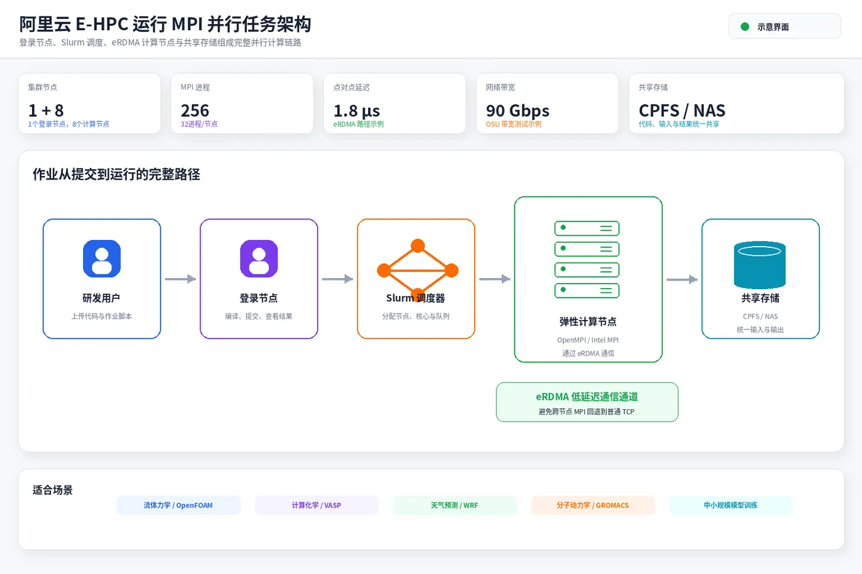862x574 pixels.
Task: Click the MPI 进程 256 card
Action: point(242,103)
